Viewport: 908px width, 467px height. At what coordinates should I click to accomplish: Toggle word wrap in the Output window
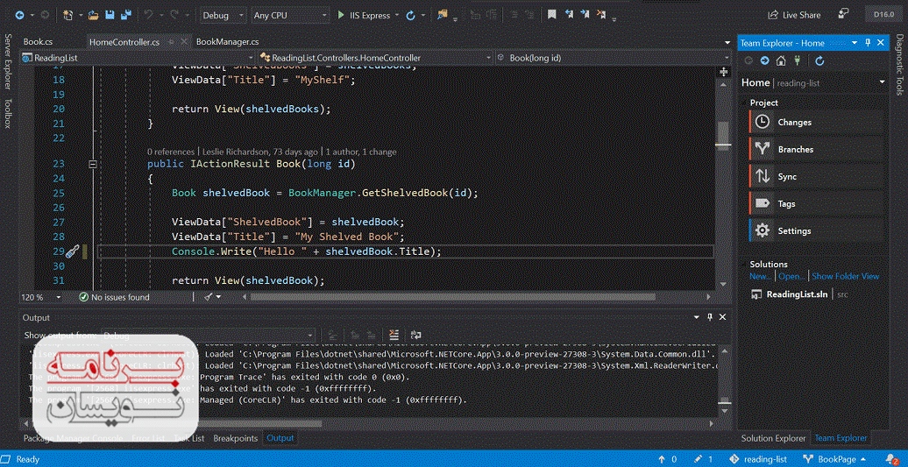point(416,335)
